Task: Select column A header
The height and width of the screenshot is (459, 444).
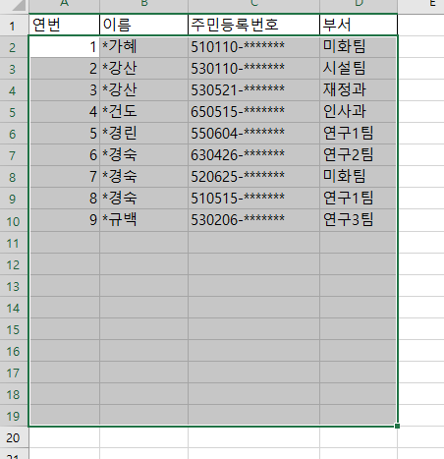Action: (64, 6)
